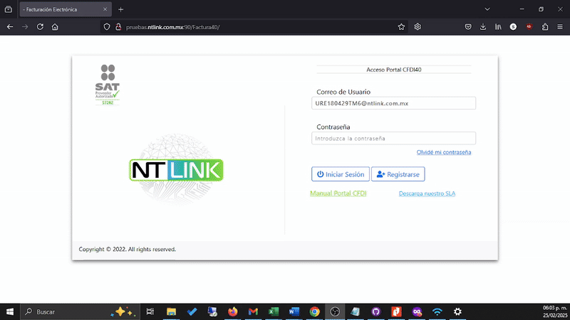Open the Settings gear on the taskbar
This screenshot has height=320, width=570.
(457, 311)
